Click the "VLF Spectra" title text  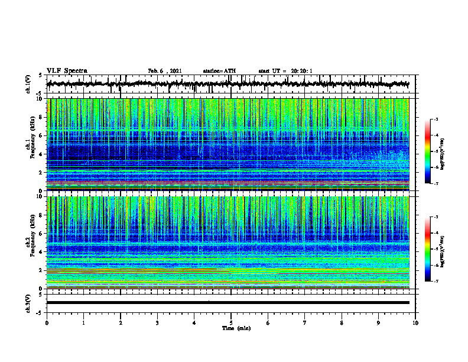pyautogui.click(x=67, y=71)
